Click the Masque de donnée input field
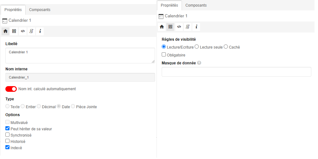Screen dimensions: 318x159 (x=236, y=72)
